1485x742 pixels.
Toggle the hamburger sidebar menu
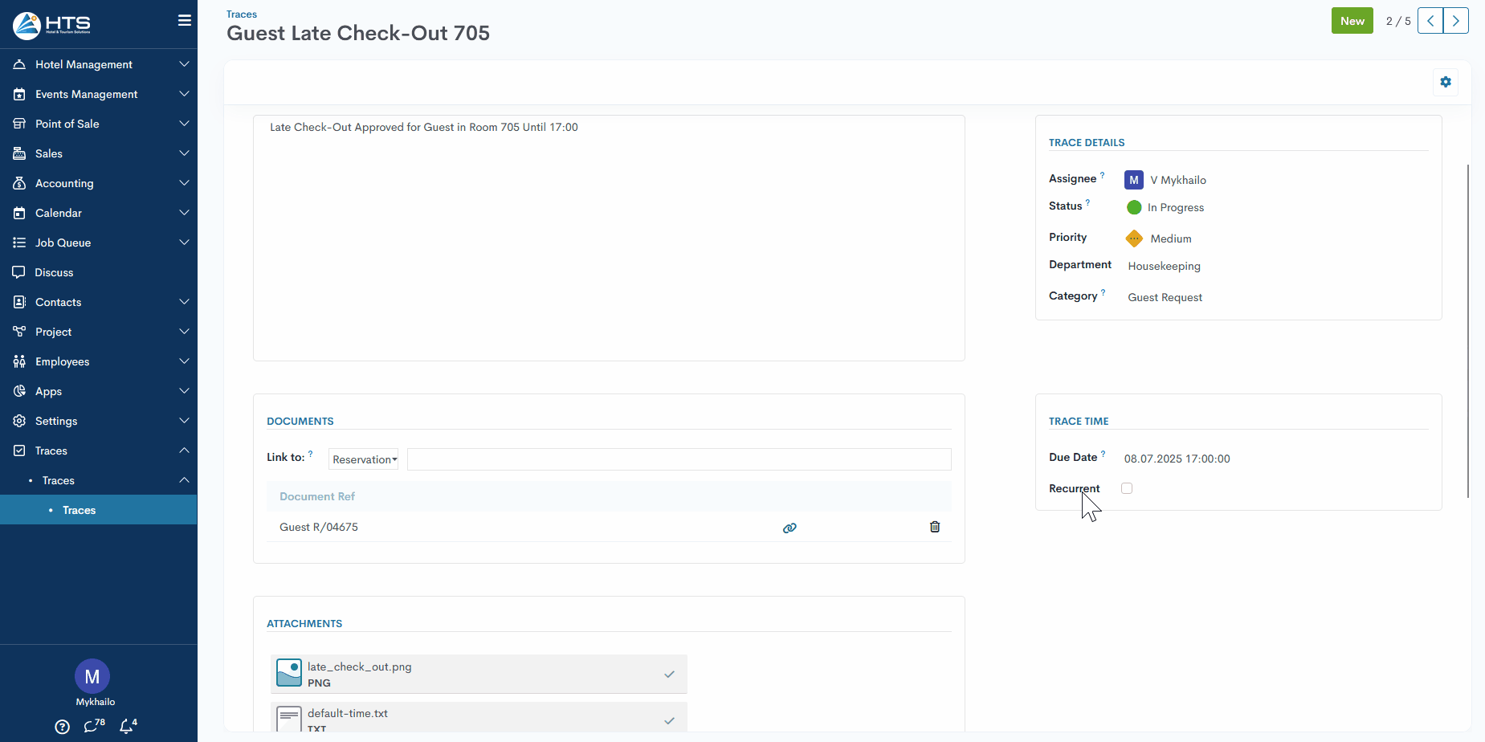tap(184, 21)
